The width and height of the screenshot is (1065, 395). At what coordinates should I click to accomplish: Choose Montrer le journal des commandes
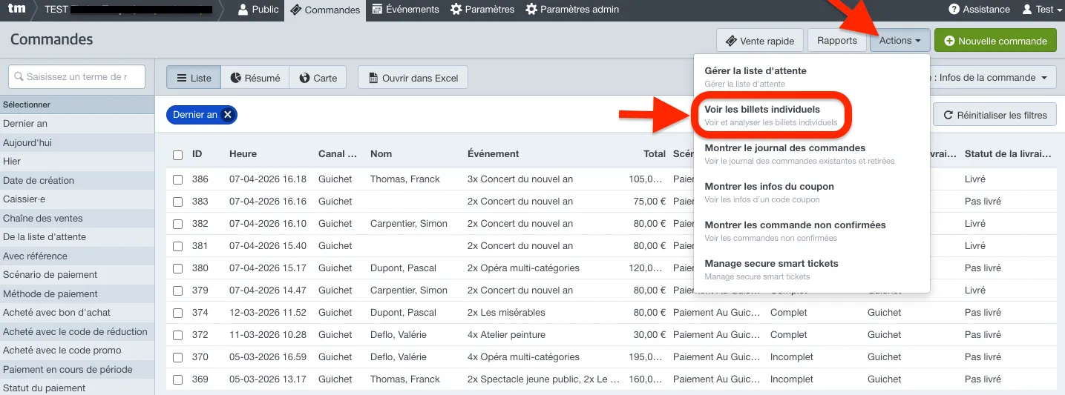click(810, 153)
